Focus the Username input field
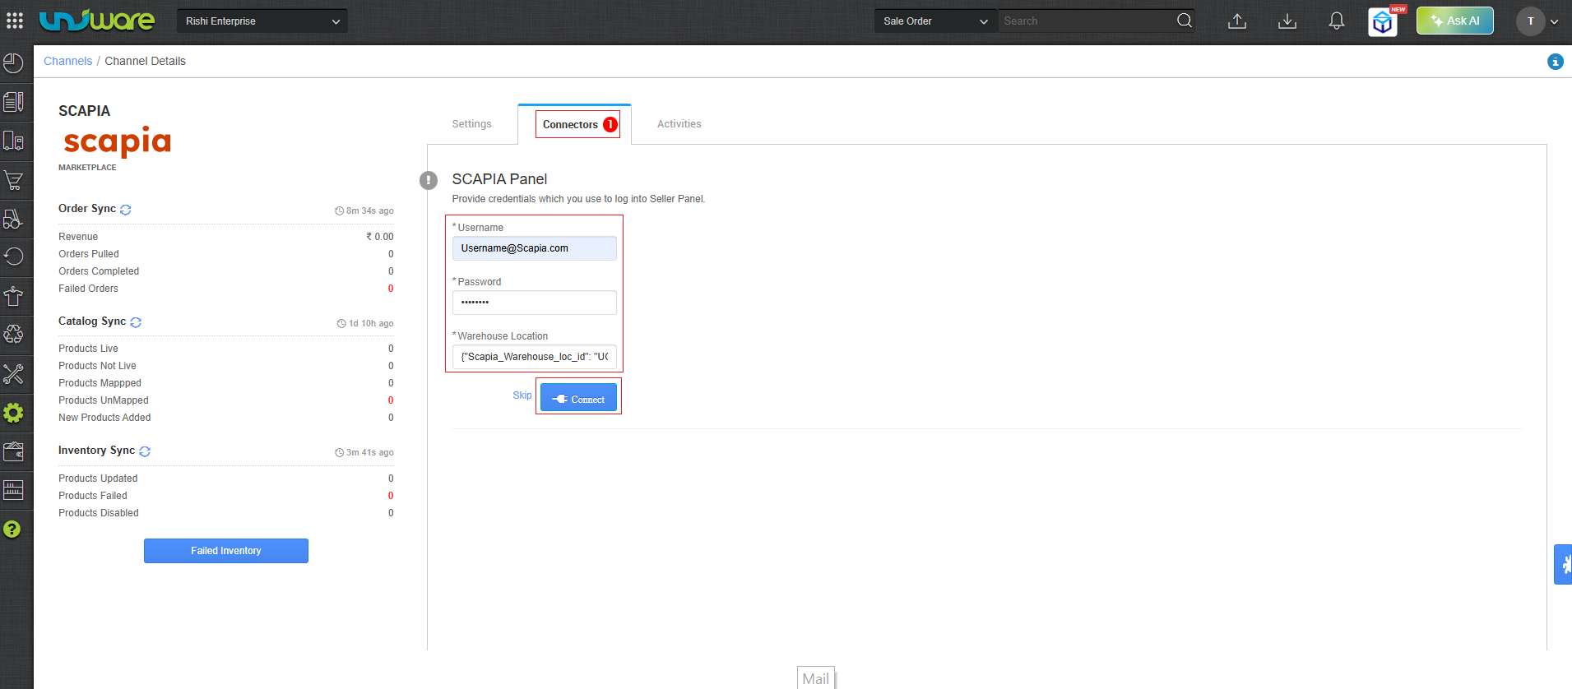 (x=535, y=248)
